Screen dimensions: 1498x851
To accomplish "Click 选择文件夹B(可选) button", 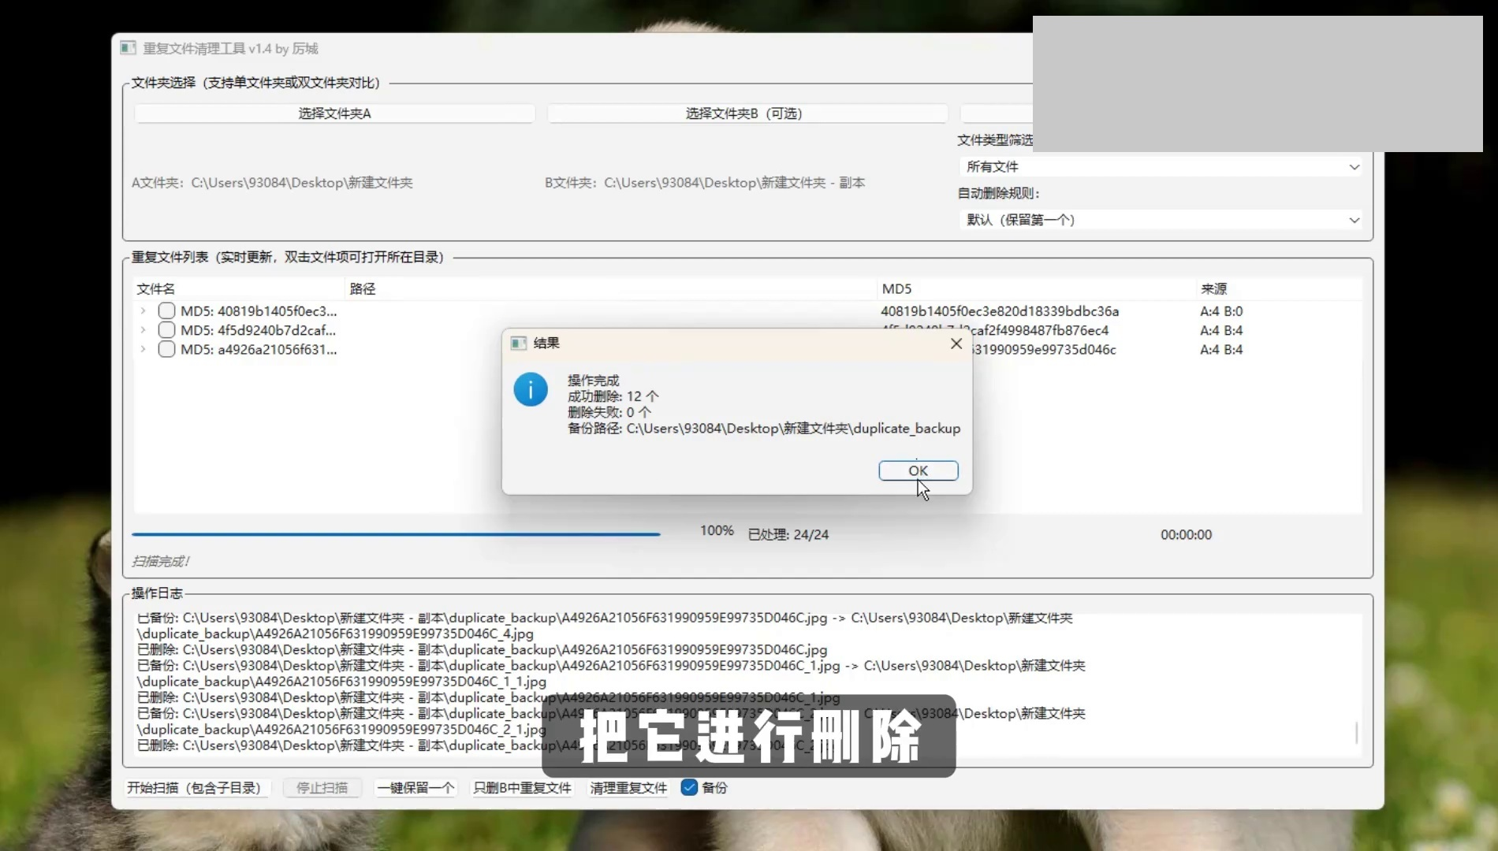I will 747,113.
